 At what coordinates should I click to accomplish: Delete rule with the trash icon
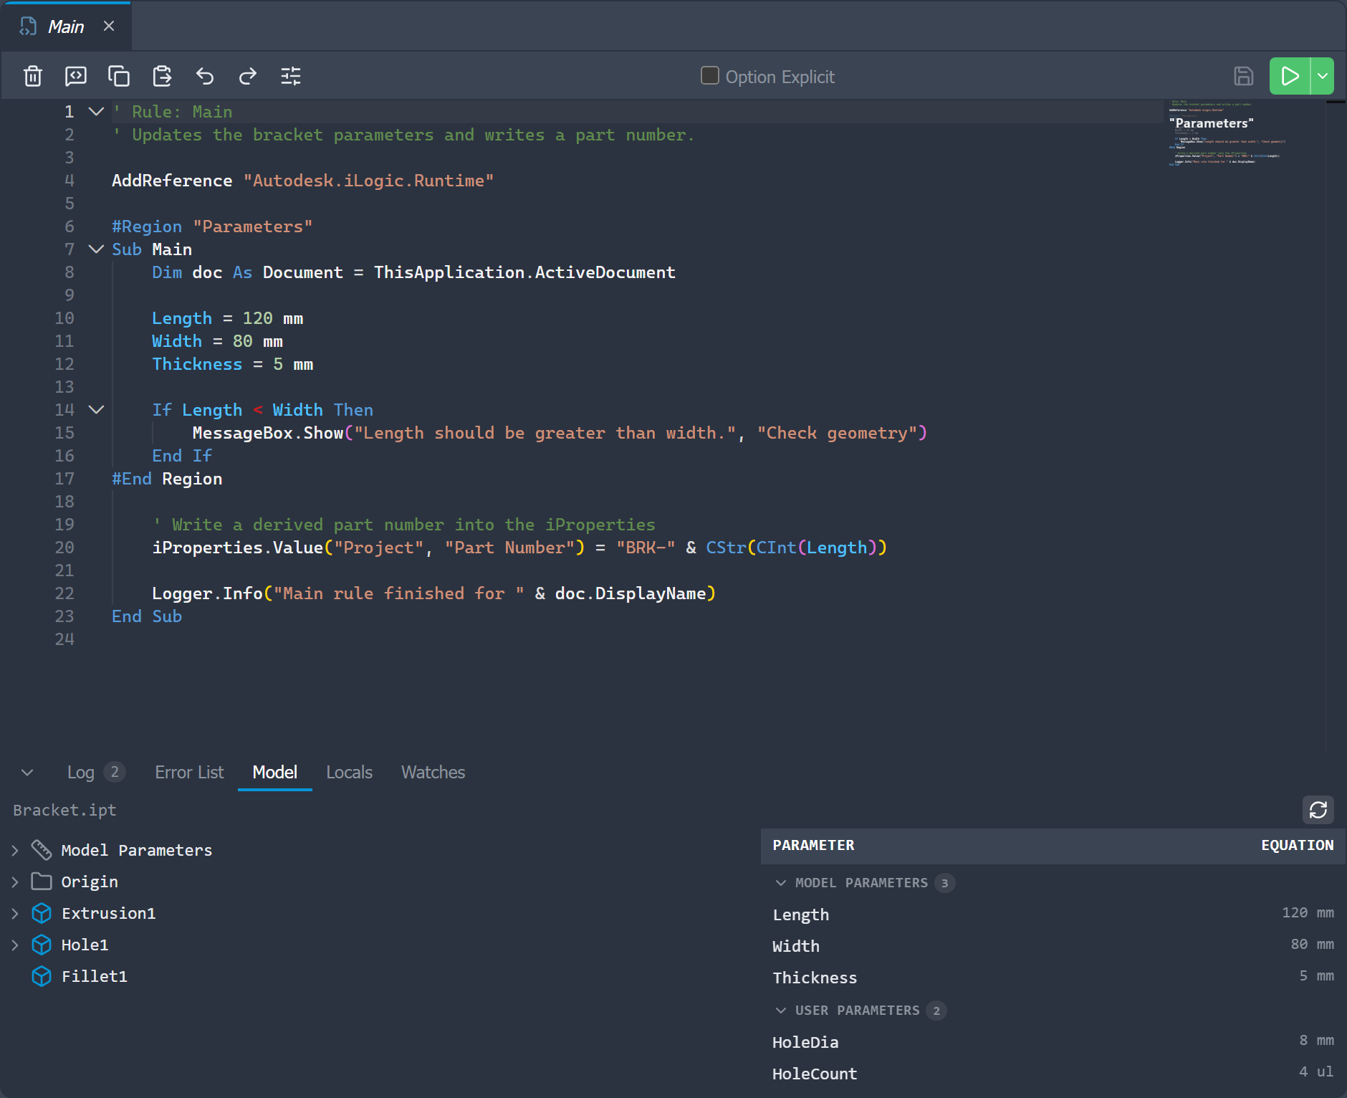(x=33, y=76)
